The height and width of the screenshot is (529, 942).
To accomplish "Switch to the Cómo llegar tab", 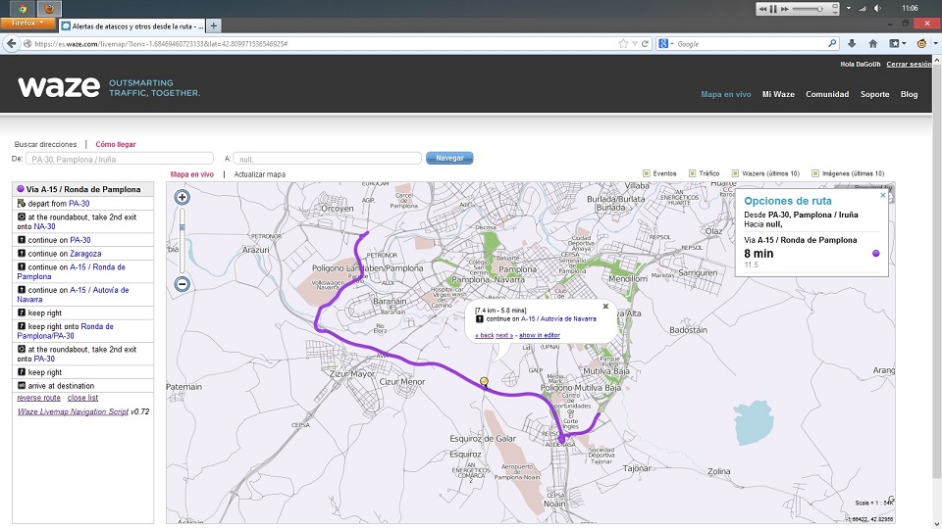I will (x=115, y=144).
